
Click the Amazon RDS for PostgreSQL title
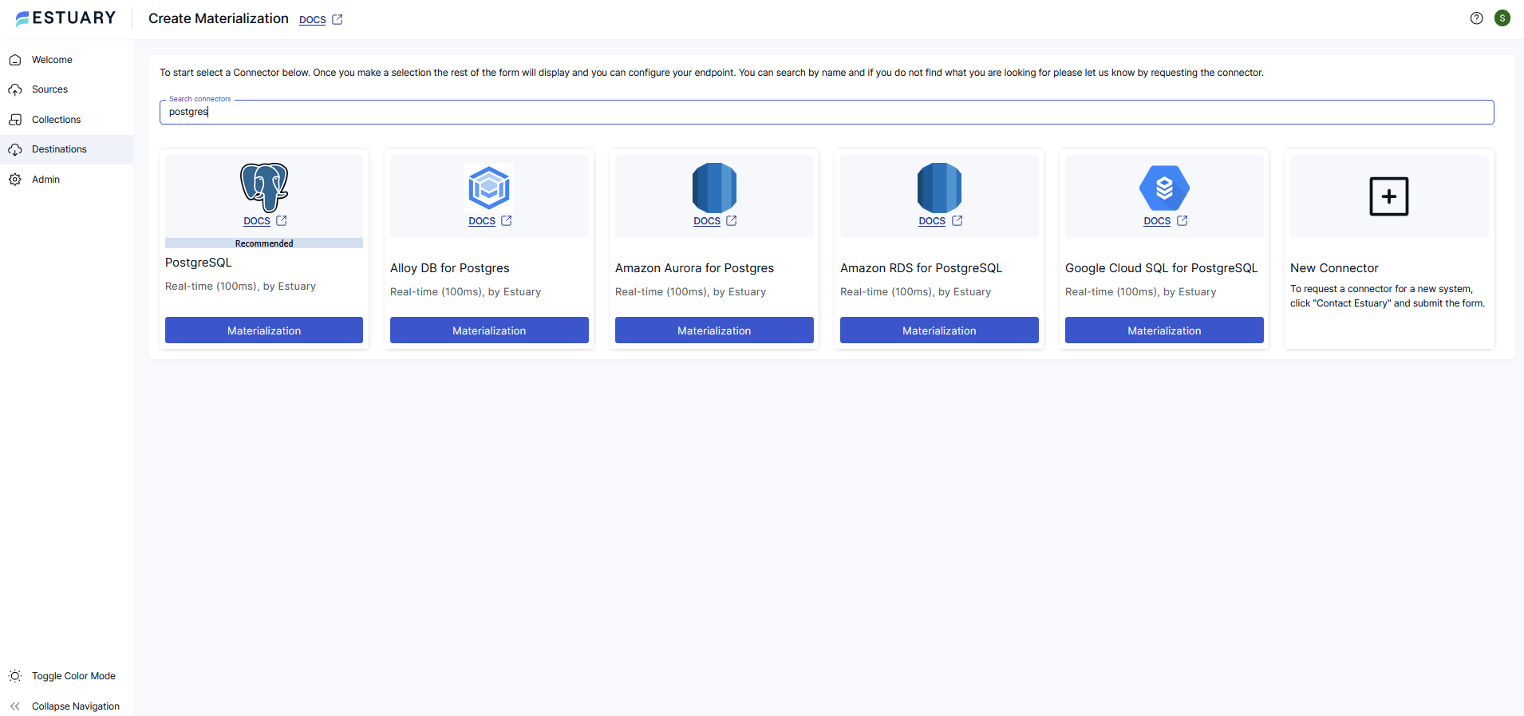(x=921, y=268)
